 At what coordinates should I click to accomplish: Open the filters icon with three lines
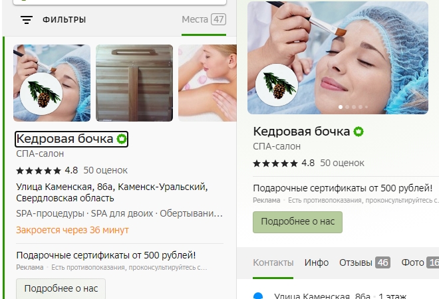27,19
